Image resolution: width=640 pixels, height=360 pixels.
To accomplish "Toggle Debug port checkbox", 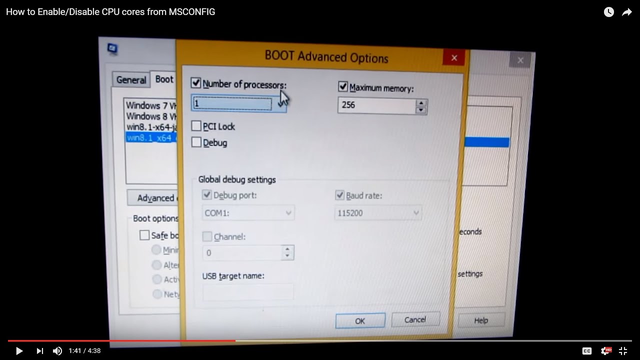I will [206, 194].
